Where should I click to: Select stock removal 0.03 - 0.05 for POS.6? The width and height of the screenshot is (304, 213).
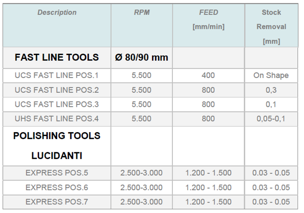pyautogui.click(x=271, y=187)
